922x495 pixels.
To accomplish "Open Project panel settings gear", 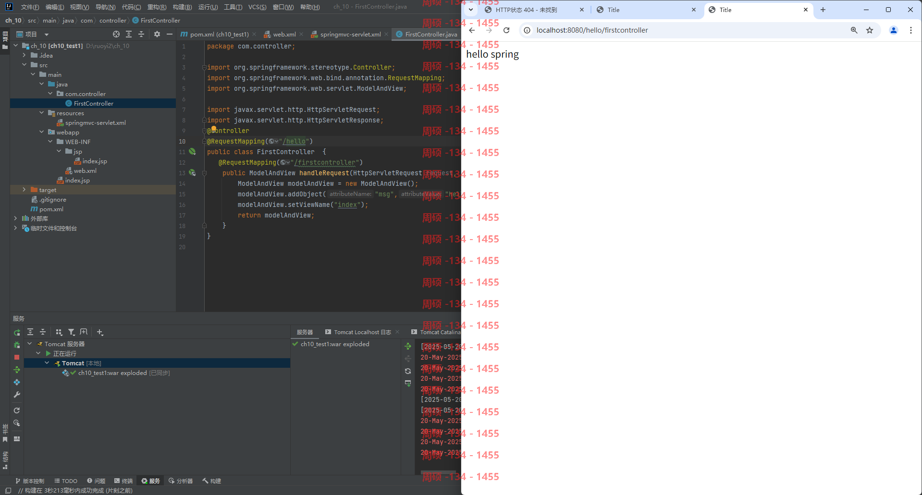I will [x=157, y=34].
